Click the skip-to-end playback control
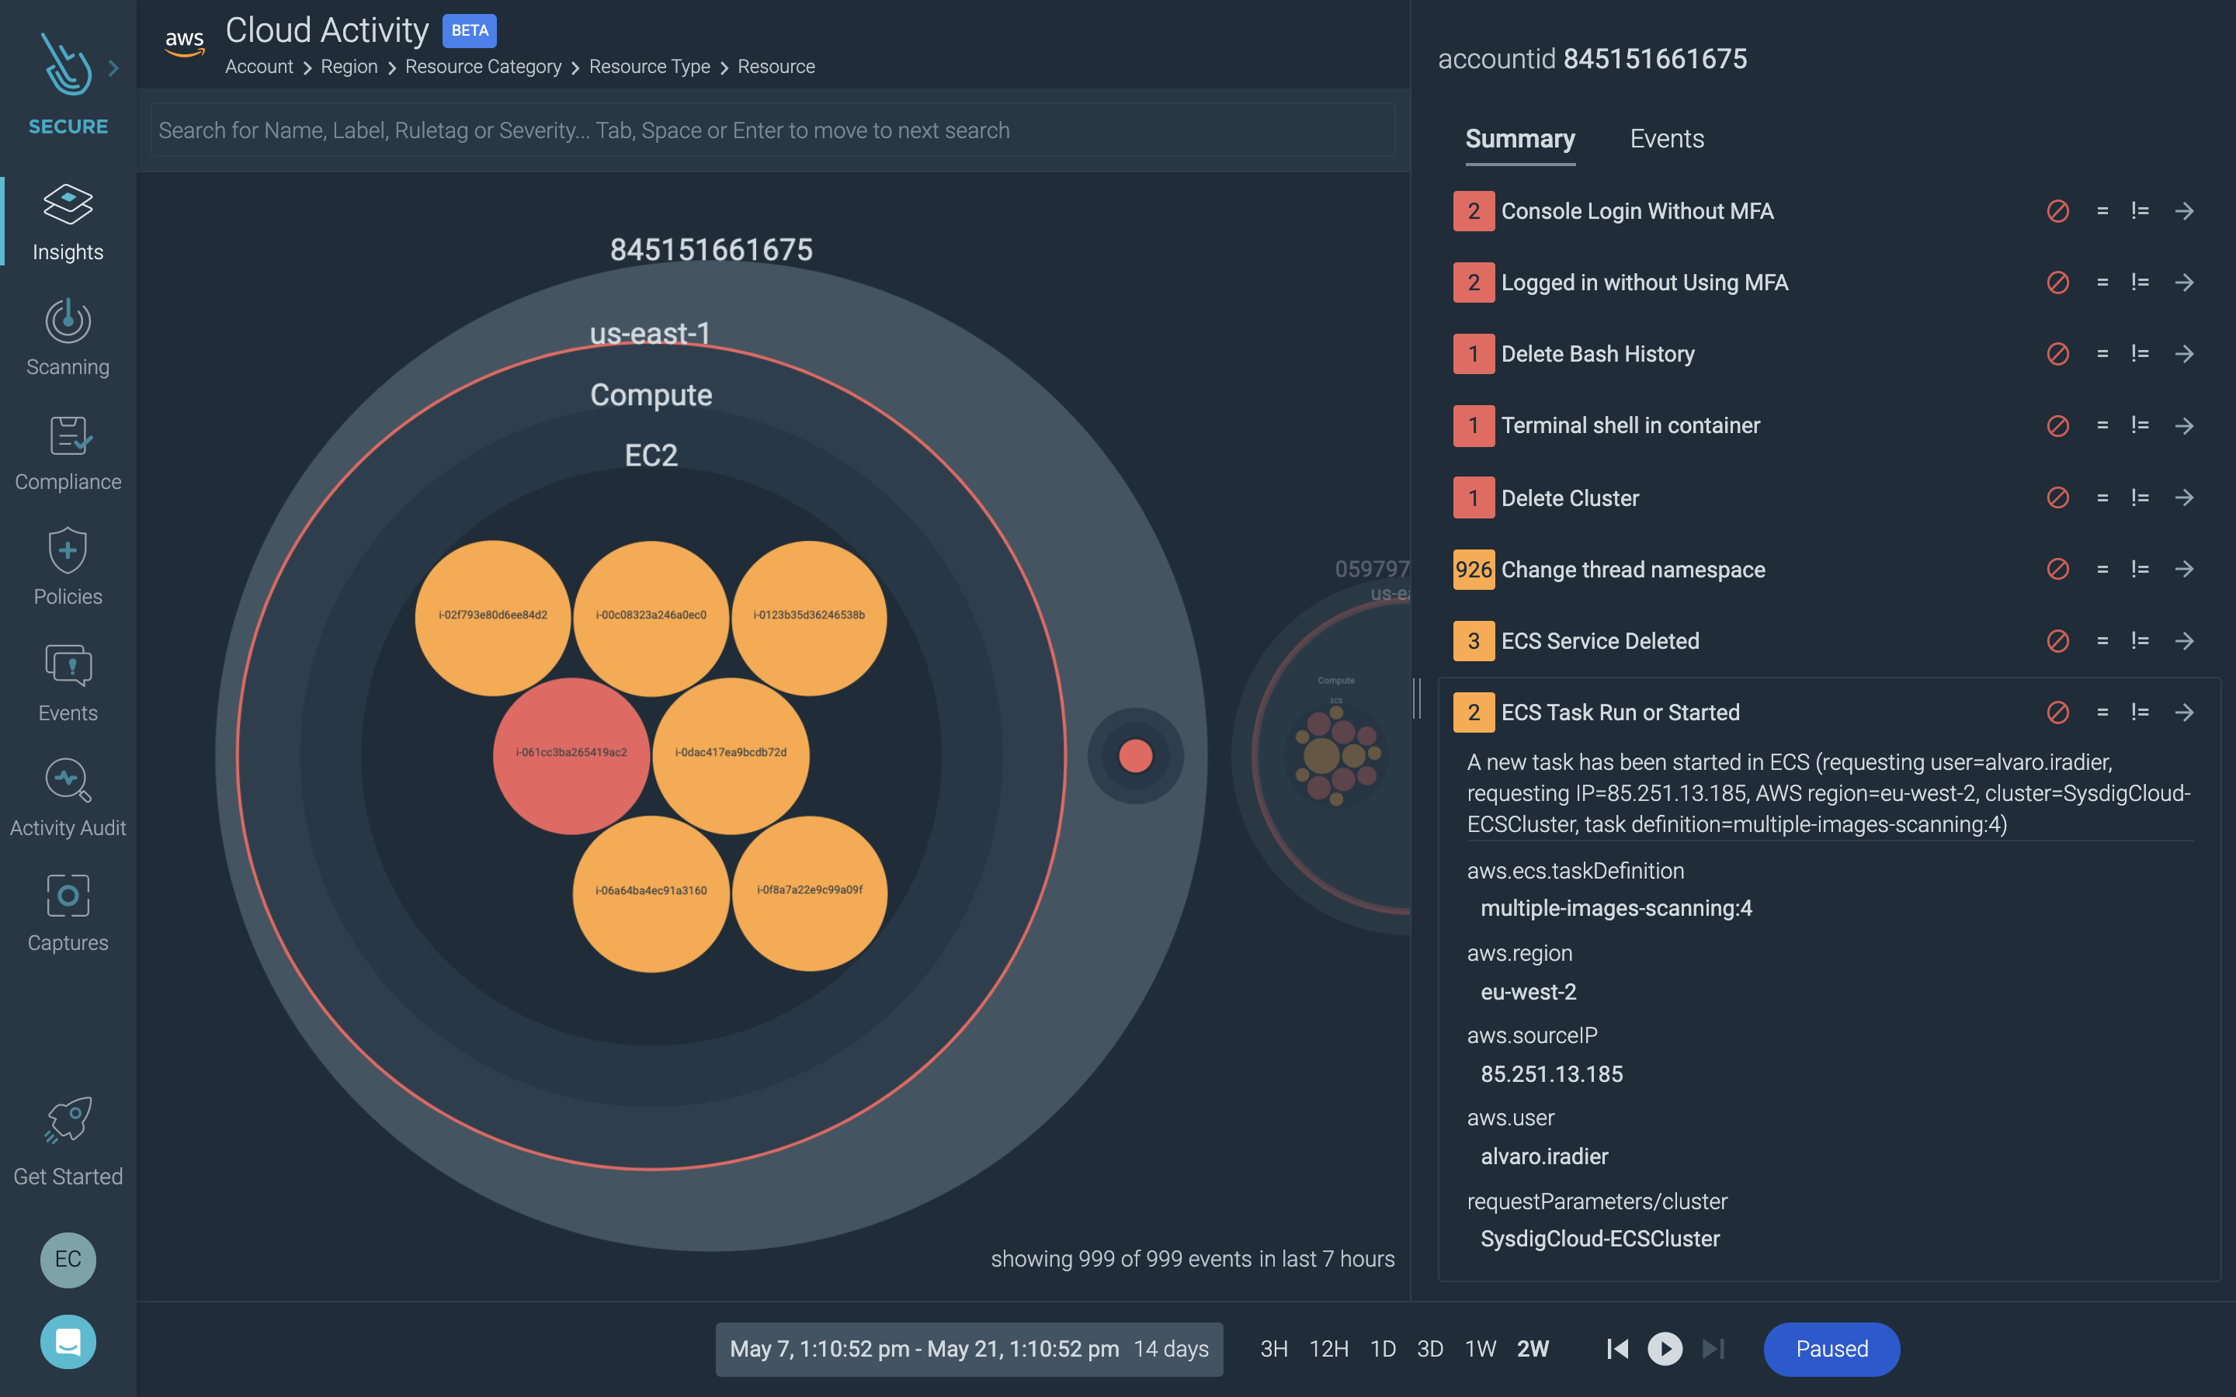Screen dimensions: 2236x1397 click(x=1713, y=1349)
